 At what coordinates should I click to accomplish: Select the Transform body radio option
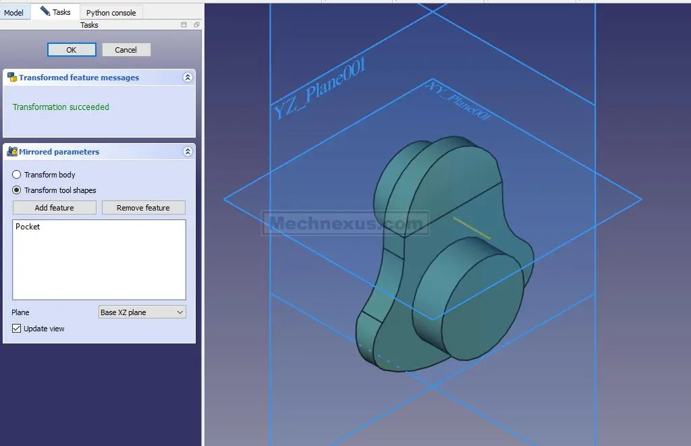point(17,175)
